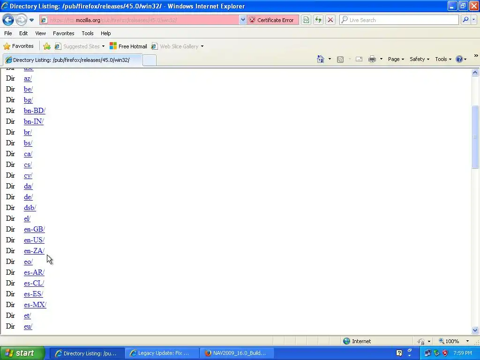
Task: Click the Compatibility View icon
Action: (306, 20)
